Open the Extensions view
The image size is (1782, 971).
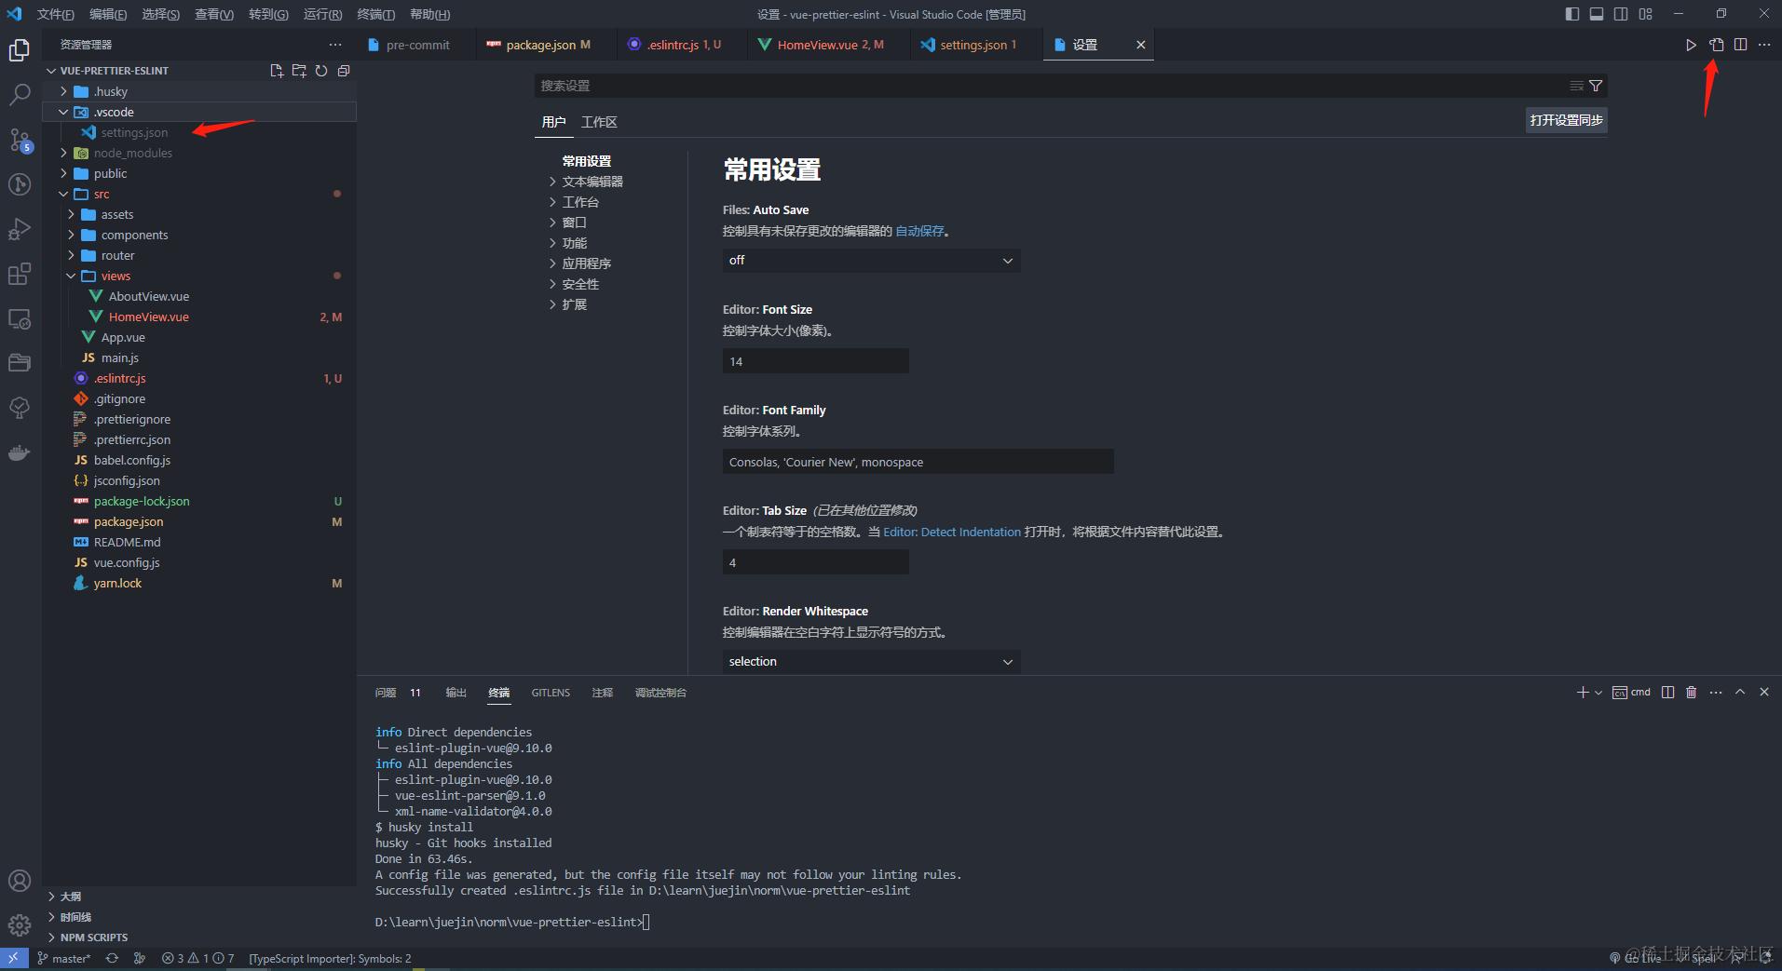tap(20, 274)
